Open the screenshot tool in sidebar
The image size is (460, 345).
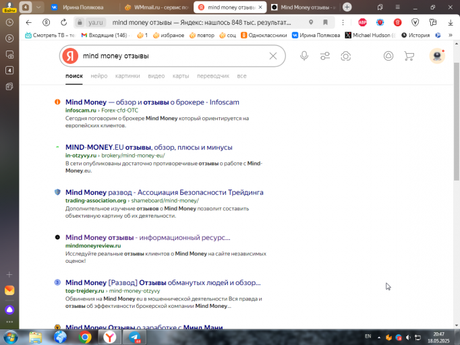pyautogui.click(x=9, y=55)
